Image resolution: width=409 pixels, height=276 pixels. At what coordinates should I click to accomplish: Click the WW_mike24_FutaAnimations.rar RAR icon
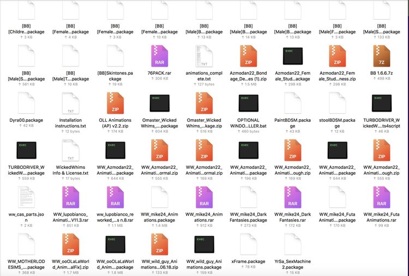tap(382, 198)
